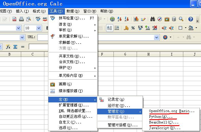Open Page Preview with the magnifier-page icon

(x=29, y=19)
